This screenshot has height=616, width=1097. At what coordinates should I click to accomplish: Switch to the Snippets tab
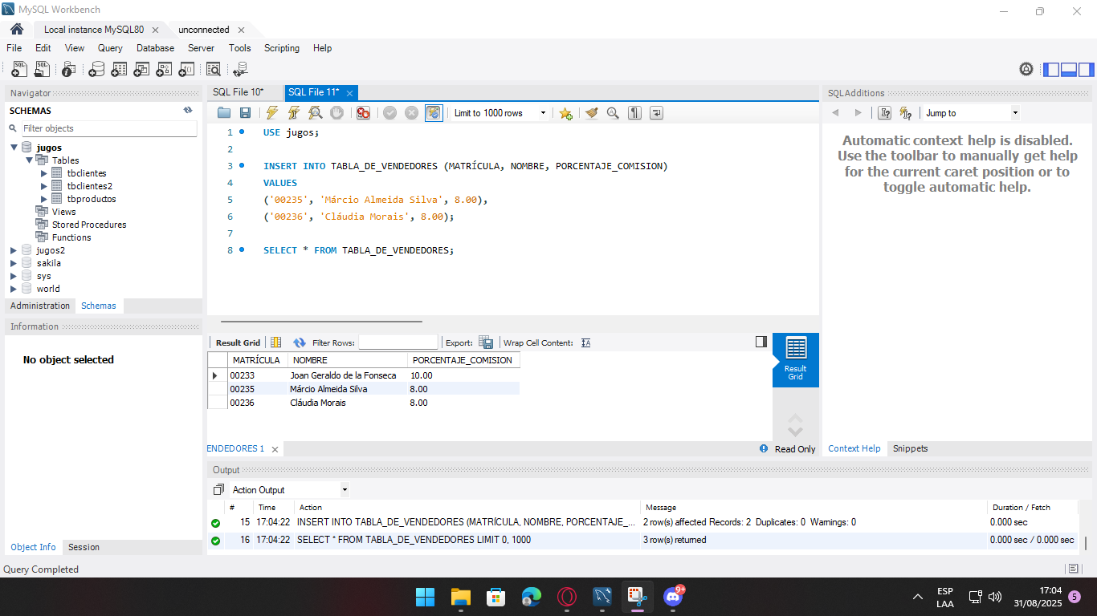click(910, 448)
